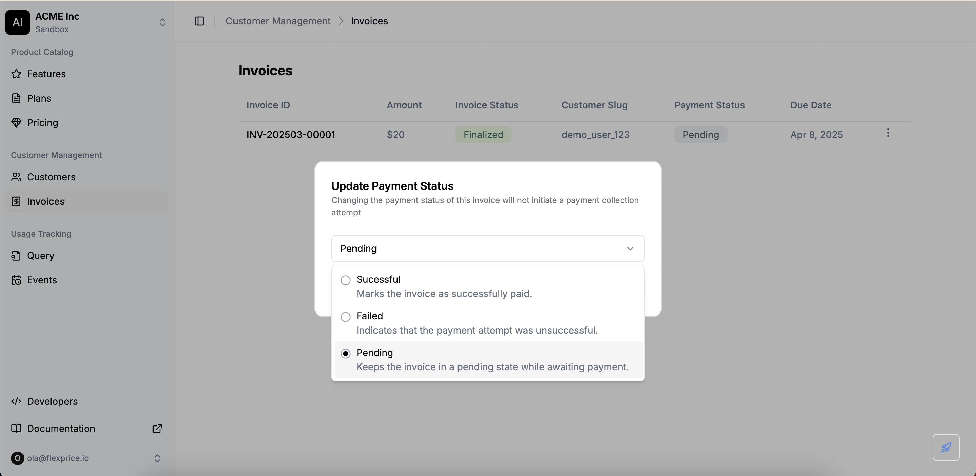Click the Finalized invoice status badge
The width and height of the screenshot is (976, 476).
click(483, 135)
